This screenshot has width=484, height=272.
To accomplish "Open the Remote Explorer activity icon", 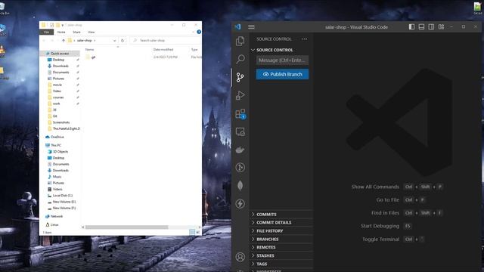I will point(240,131).
